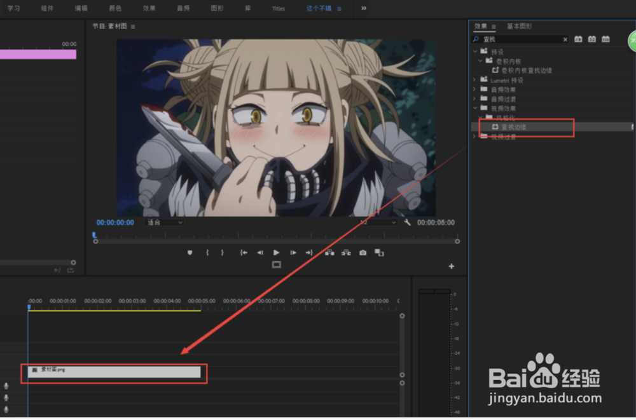
Task: Collapse the 视频效果 folder
Action: point(475,108)
